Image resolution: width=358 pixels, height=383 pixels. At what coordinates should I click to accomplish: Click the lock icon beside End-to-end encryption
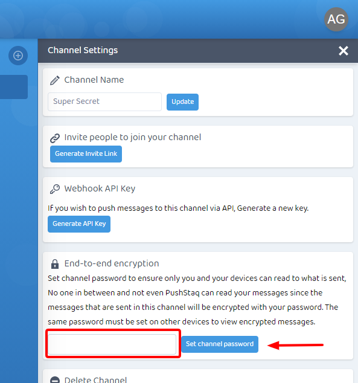(x=55, y=264)
